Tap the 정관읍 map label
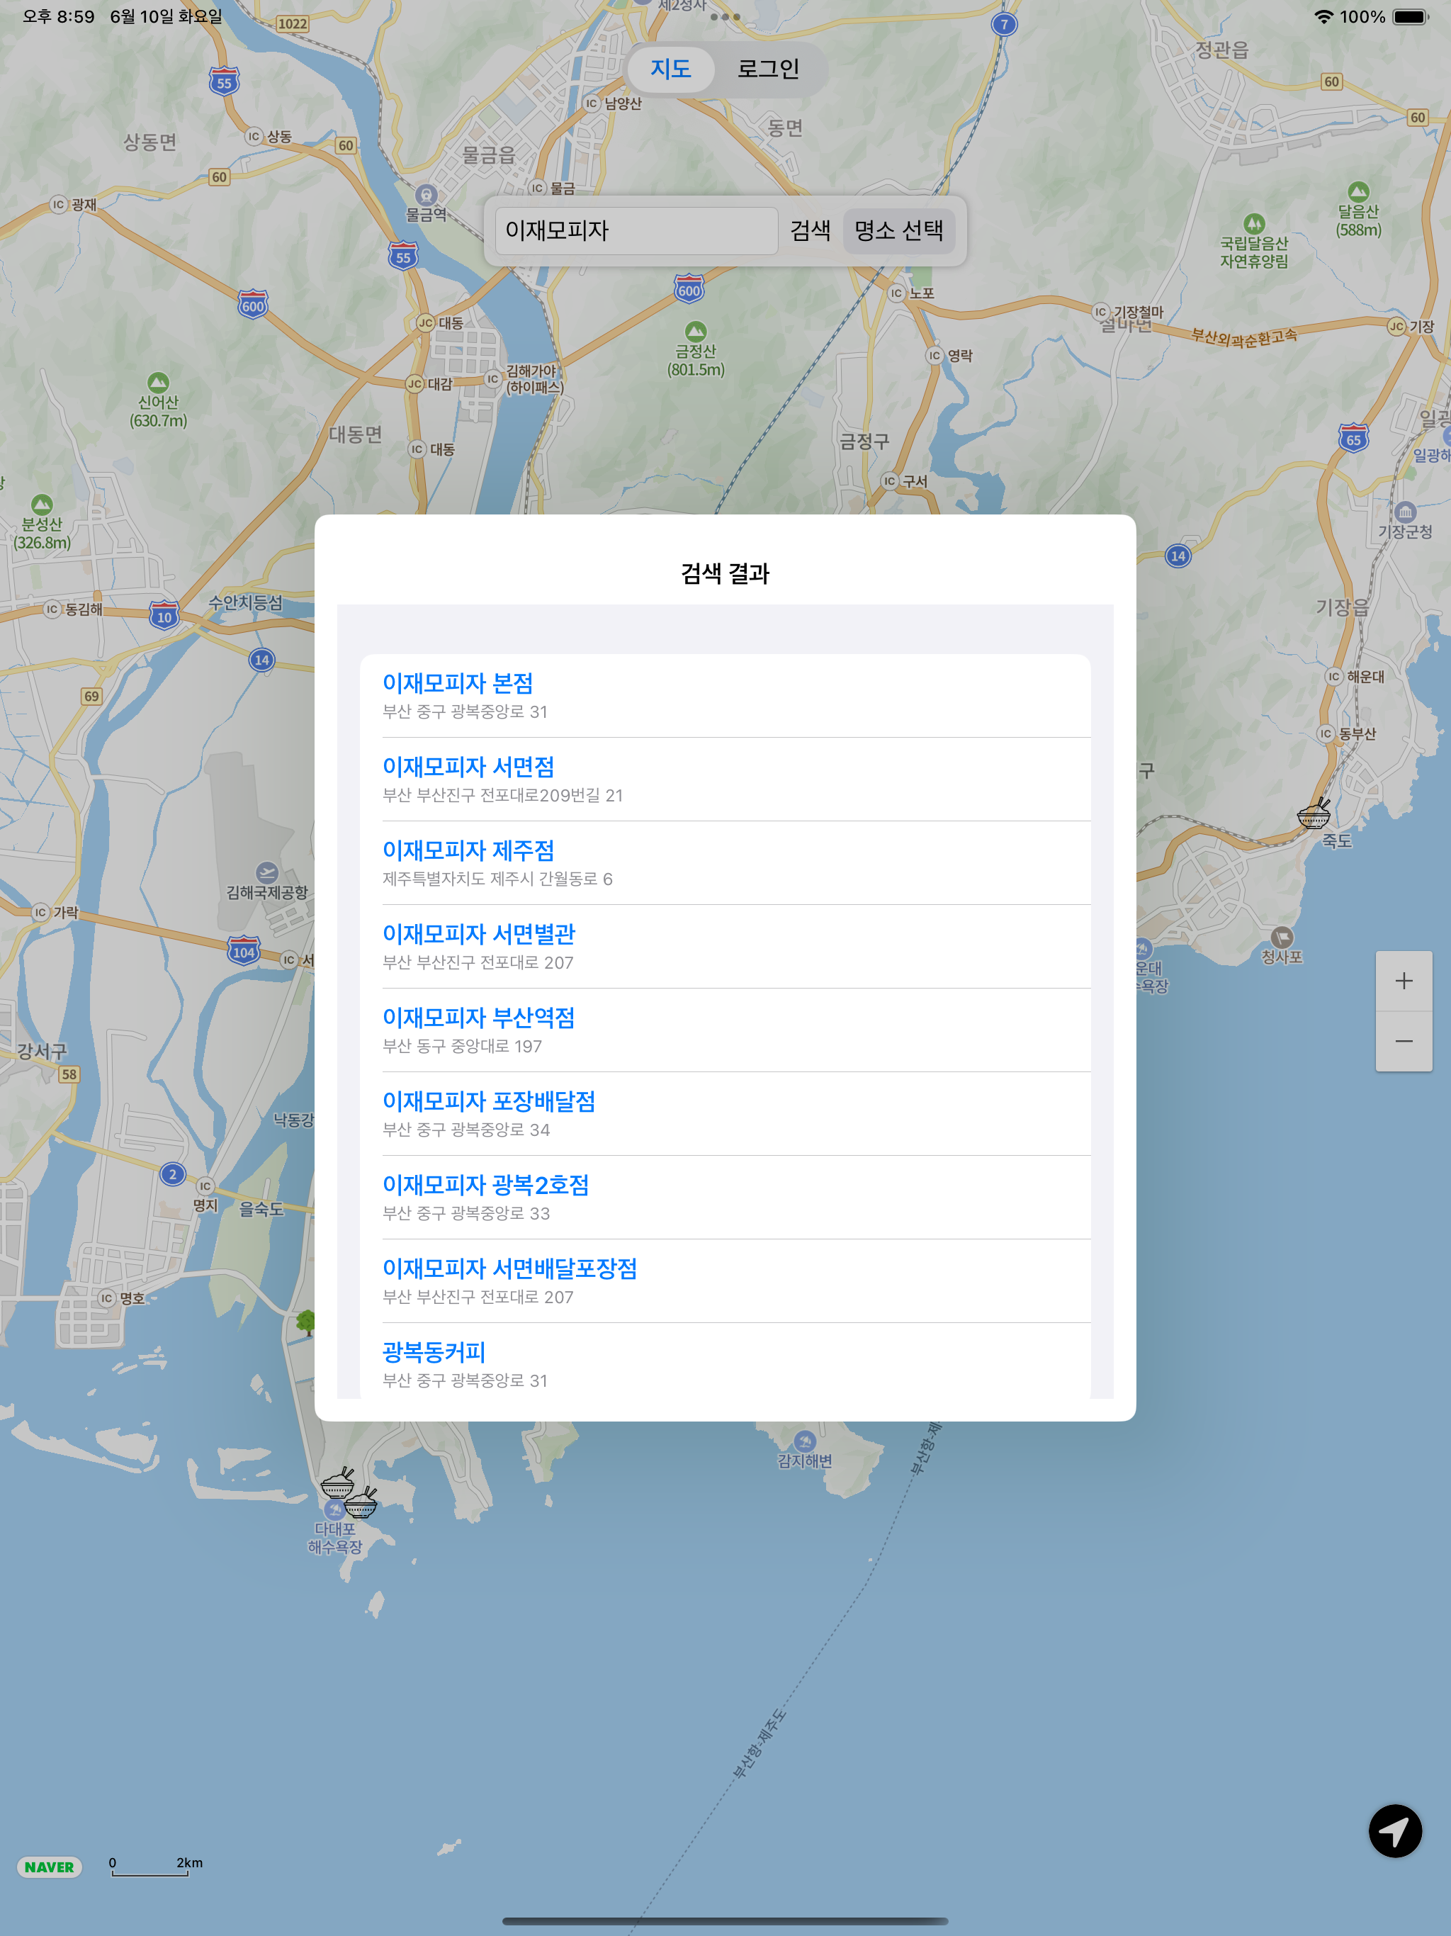This screenshot has height=1936, width=1451. tap(1221, 50)
